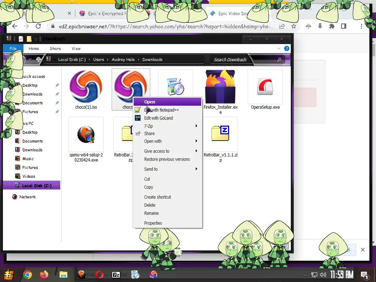Select Music in the navigation pane
This screenshot has width=376, height=282.
pyautogui.click(x=28, y=159)
